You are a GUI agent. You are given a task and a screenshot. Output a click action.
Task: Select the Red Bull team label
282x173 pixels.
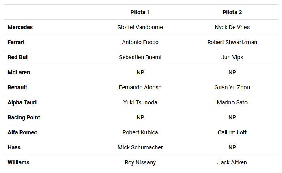[x=18, y=57]
